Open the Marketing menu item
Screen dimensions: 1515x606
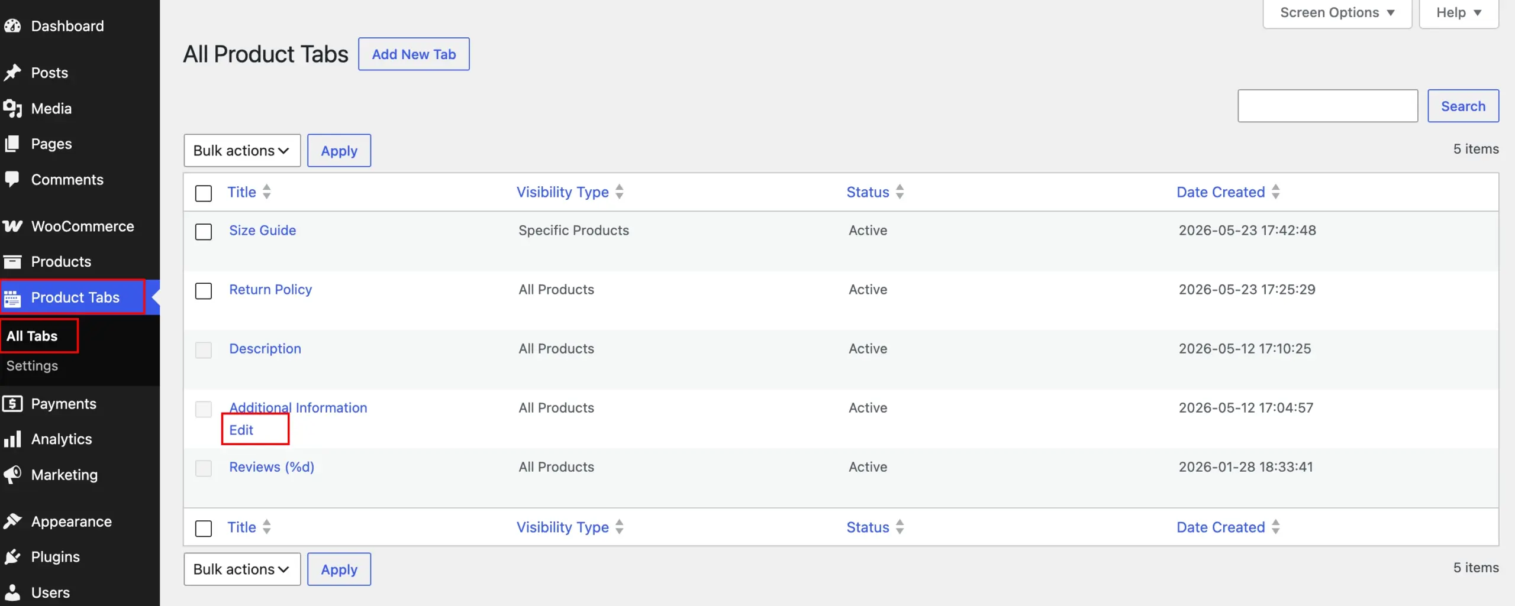[x=65, y=475]
